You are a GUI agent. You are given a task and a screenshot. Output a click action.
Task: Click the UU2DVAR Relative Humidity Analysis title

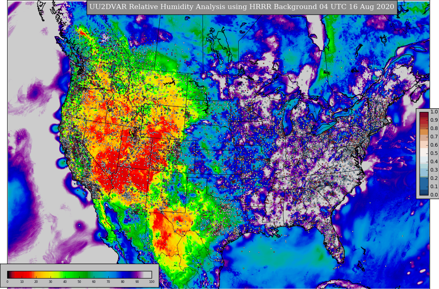242,7
